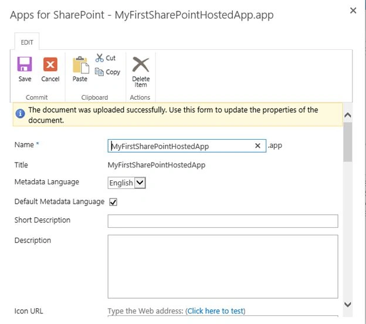Image resolution: width=366 pixels, height=324 pixels.
Task: Open the 'Click here to test' link
Action: click(x=215, y=311)
